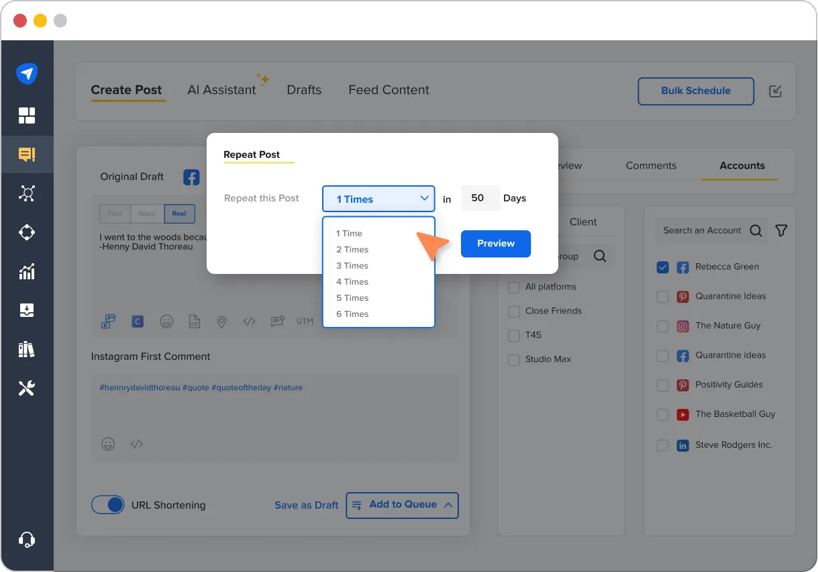
Task: Switch to the AI Assistant tab
Action: point(222,89)
